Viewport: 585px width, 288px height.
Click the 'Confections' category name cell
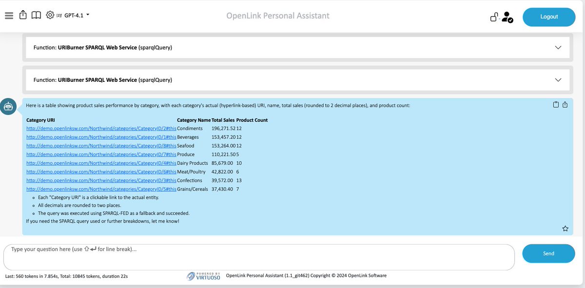190,181
